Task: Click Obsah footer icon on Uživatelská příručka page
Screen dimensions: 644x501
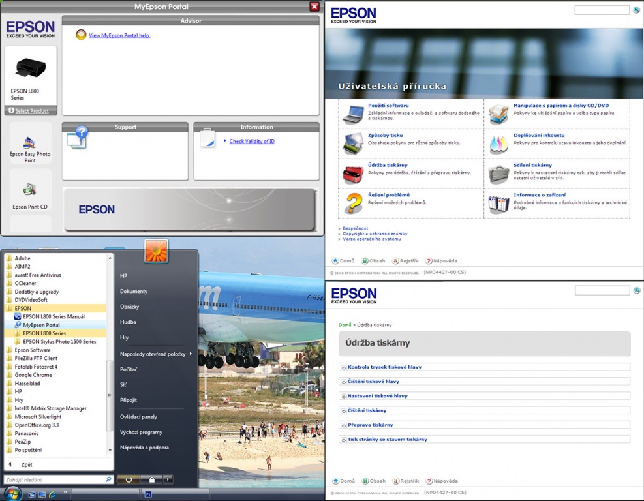Action: coord(365,261)
